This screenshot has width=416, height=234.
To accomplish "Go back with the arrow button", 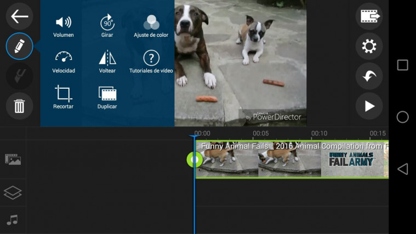I will tap(19, 16).
